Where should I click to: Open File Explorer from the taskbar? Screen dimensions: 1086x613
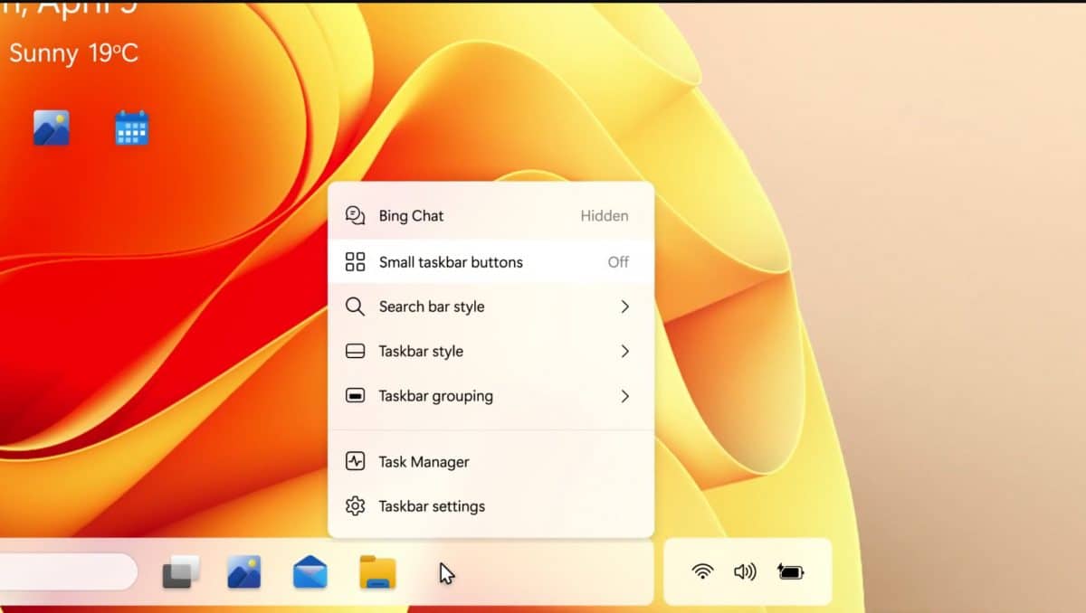point(376,571)
